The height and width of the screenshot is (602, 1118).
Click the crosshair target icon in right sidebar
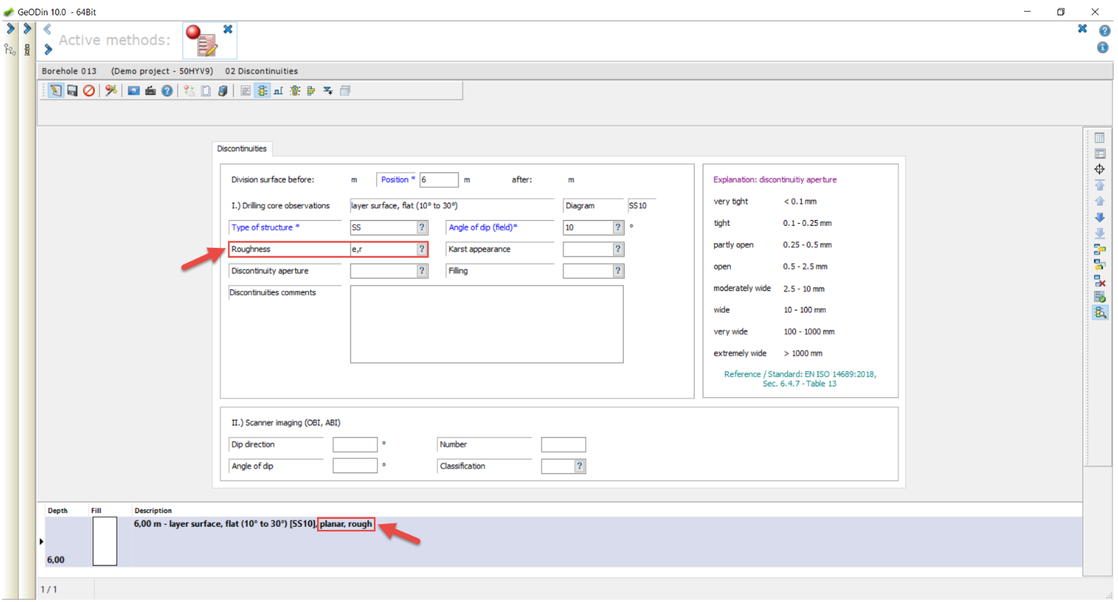tap(1099, 169)
